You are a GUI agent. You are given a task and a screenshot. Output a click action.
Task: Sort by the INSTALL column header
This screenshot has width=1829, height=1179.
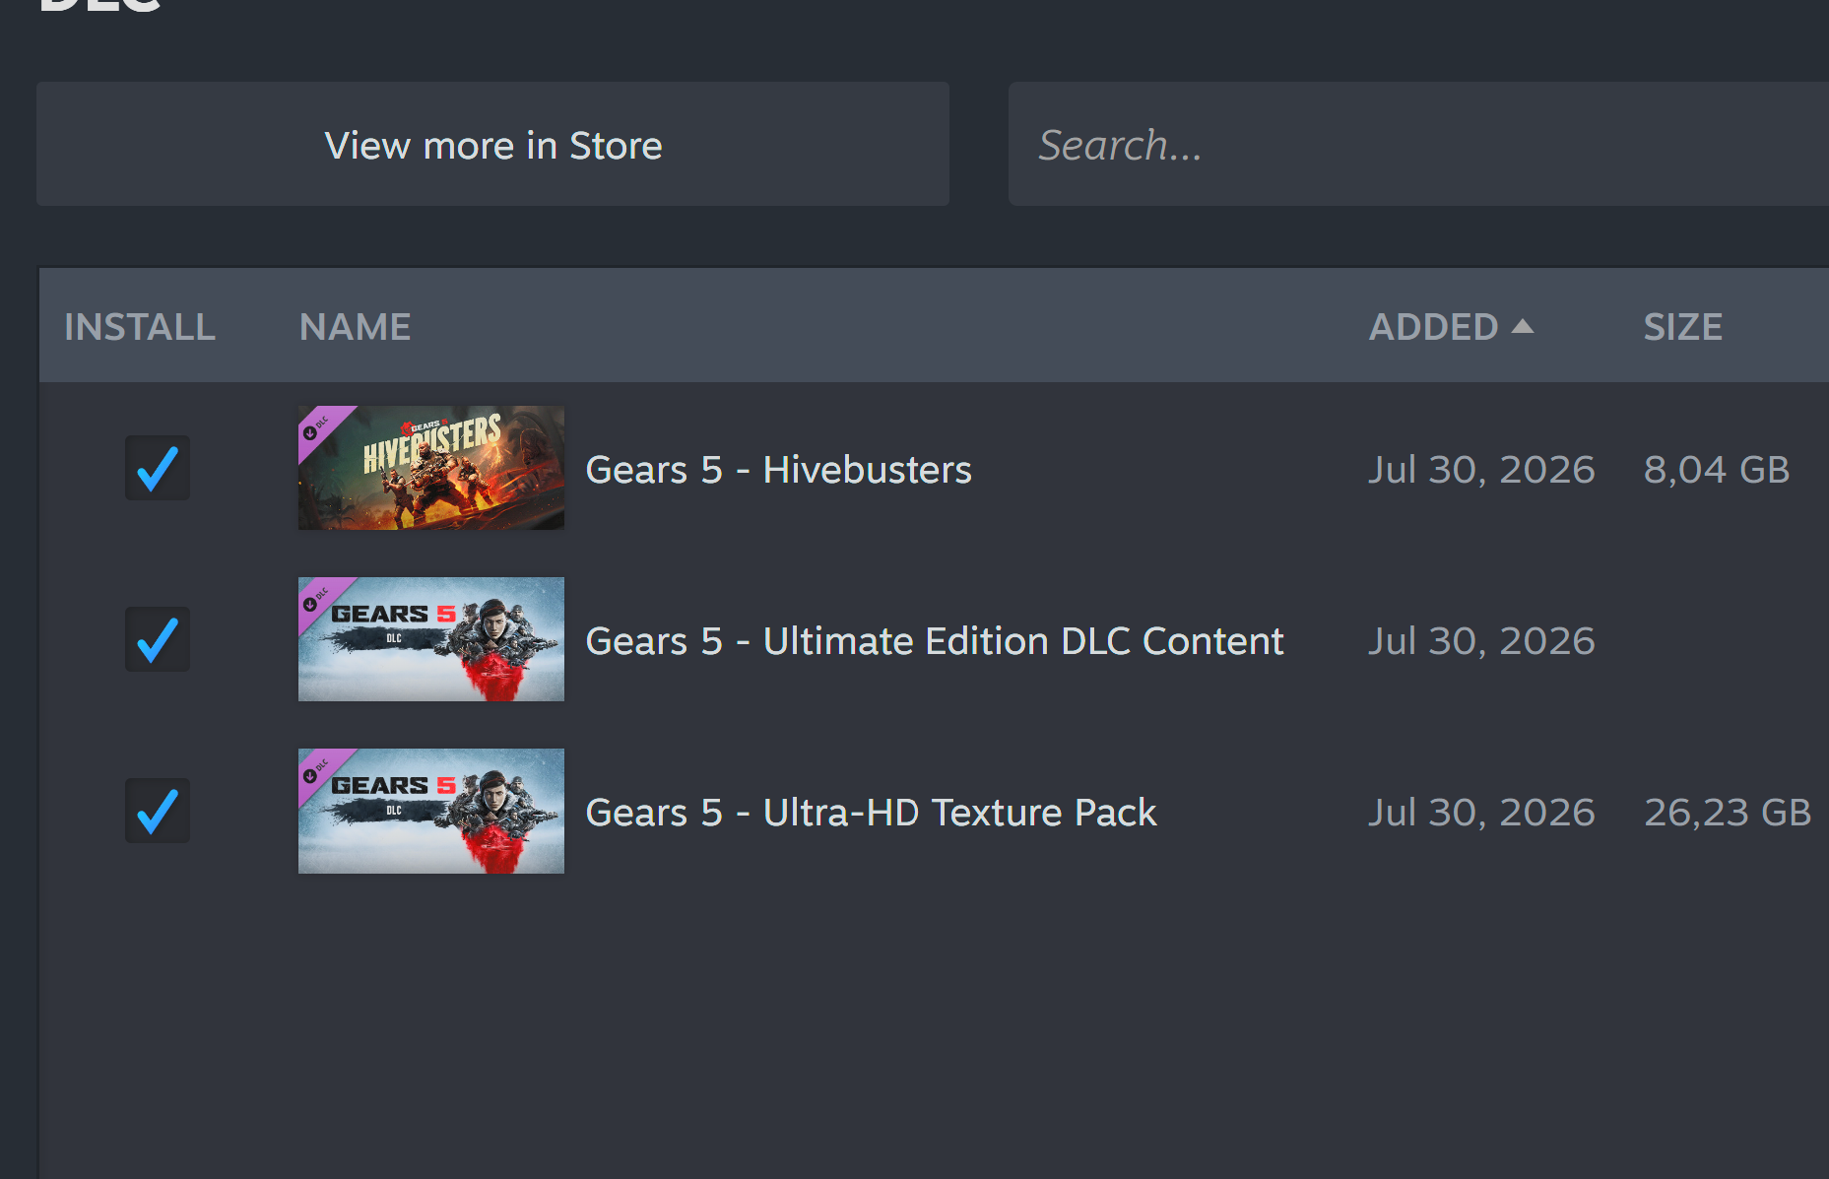point(140,327)
